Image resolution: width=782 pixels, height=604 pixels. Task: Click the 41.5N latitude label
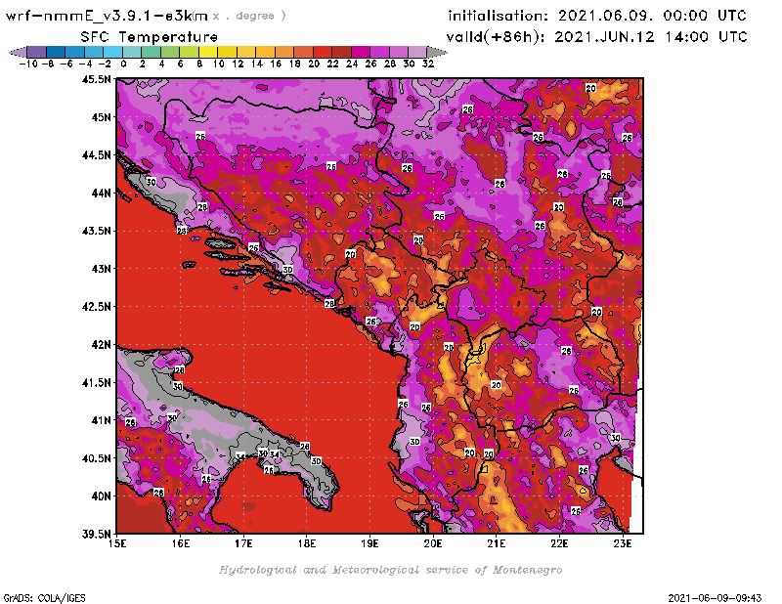click(96, 382)
